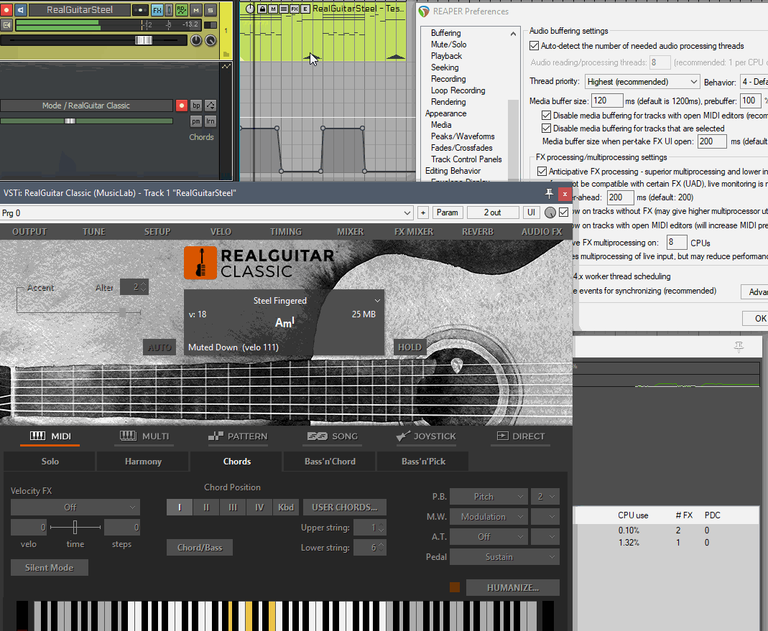
Task: Click the 'pm' parameter modulation button
Action: pos(196,121)
